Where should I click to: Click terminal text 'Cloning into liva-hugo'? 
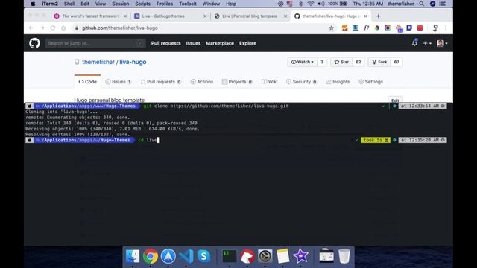coord(61,112)
